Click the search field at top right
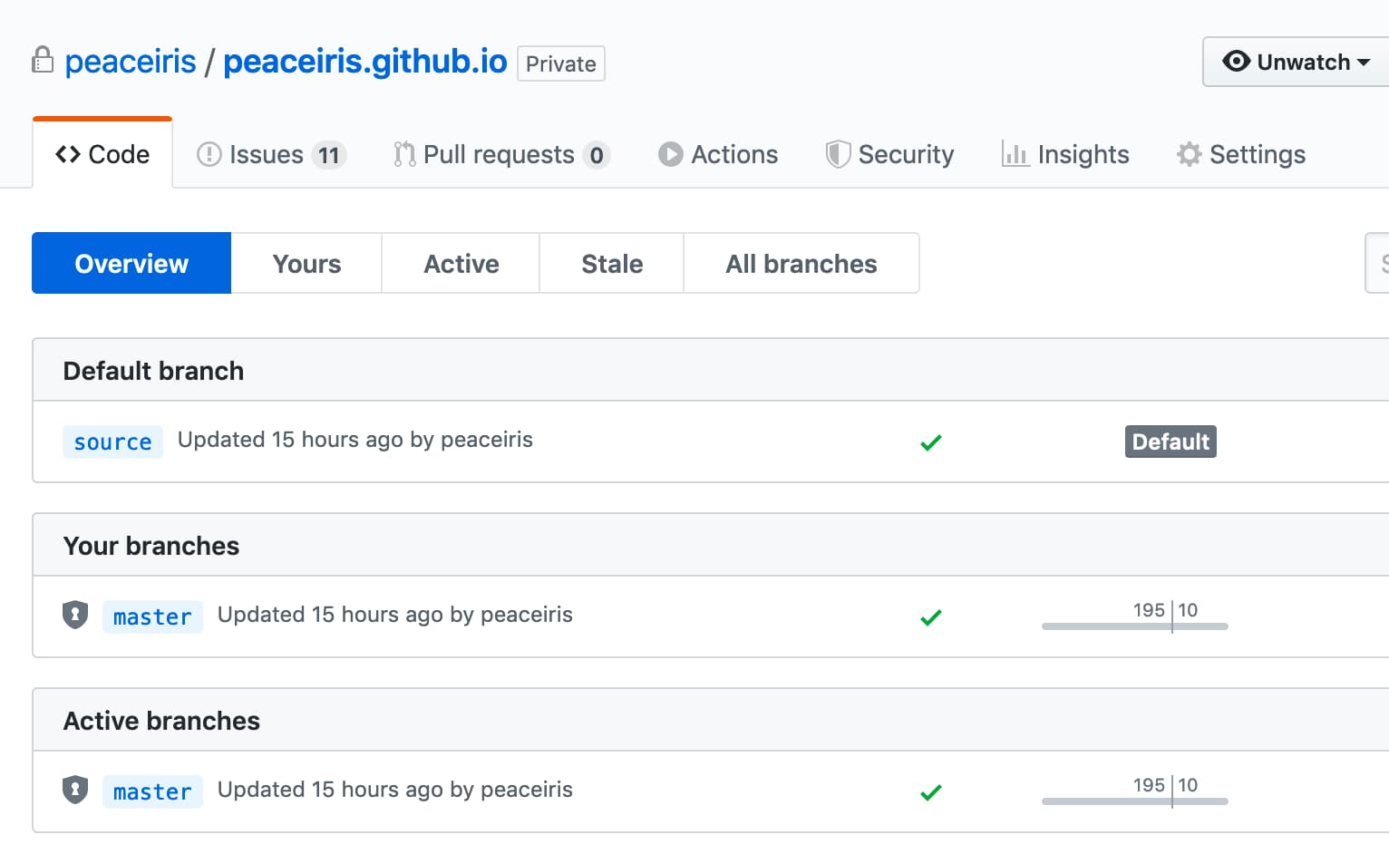This screenshot has height=854, width=1389. pos(1380,263)
